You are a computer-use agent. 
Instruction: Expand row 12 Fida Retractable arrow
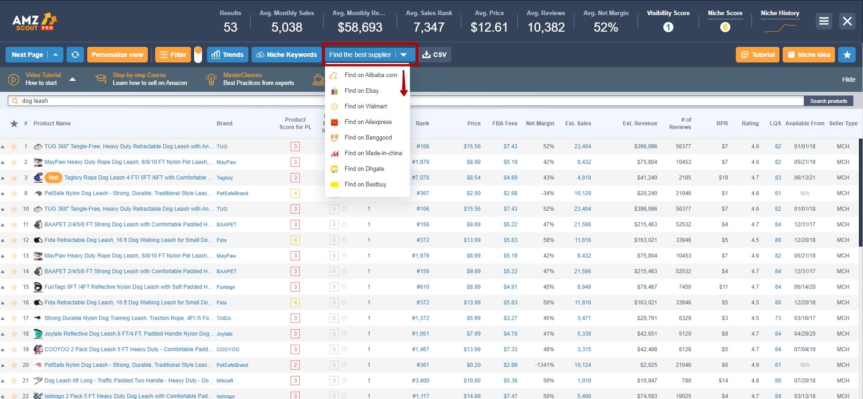pyautogui.click(x=3, y=241)
